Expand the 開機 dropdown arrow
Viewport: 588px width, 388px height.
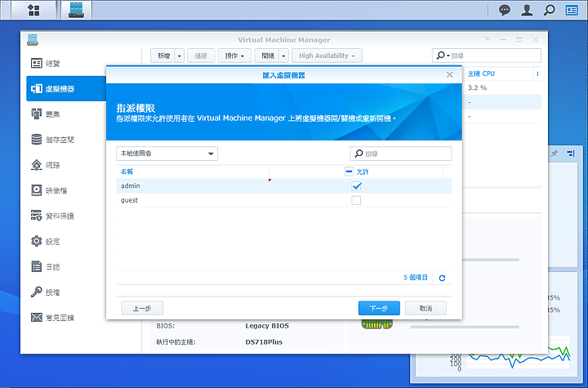(284, 56)
